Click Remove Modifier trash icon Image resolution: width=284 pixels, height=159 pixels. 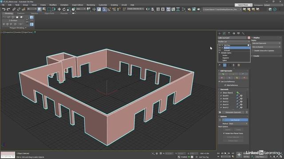coord(234,65)
